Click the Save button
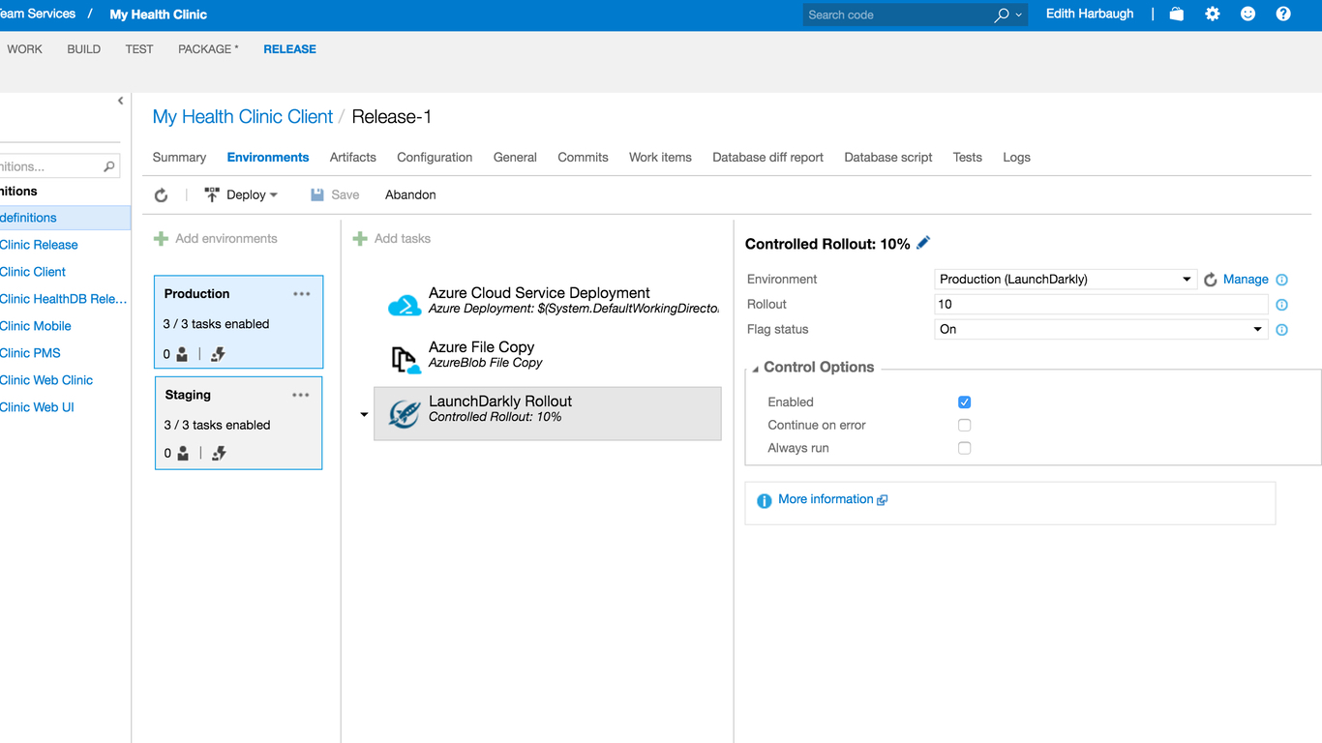 (x=335, y=195)
